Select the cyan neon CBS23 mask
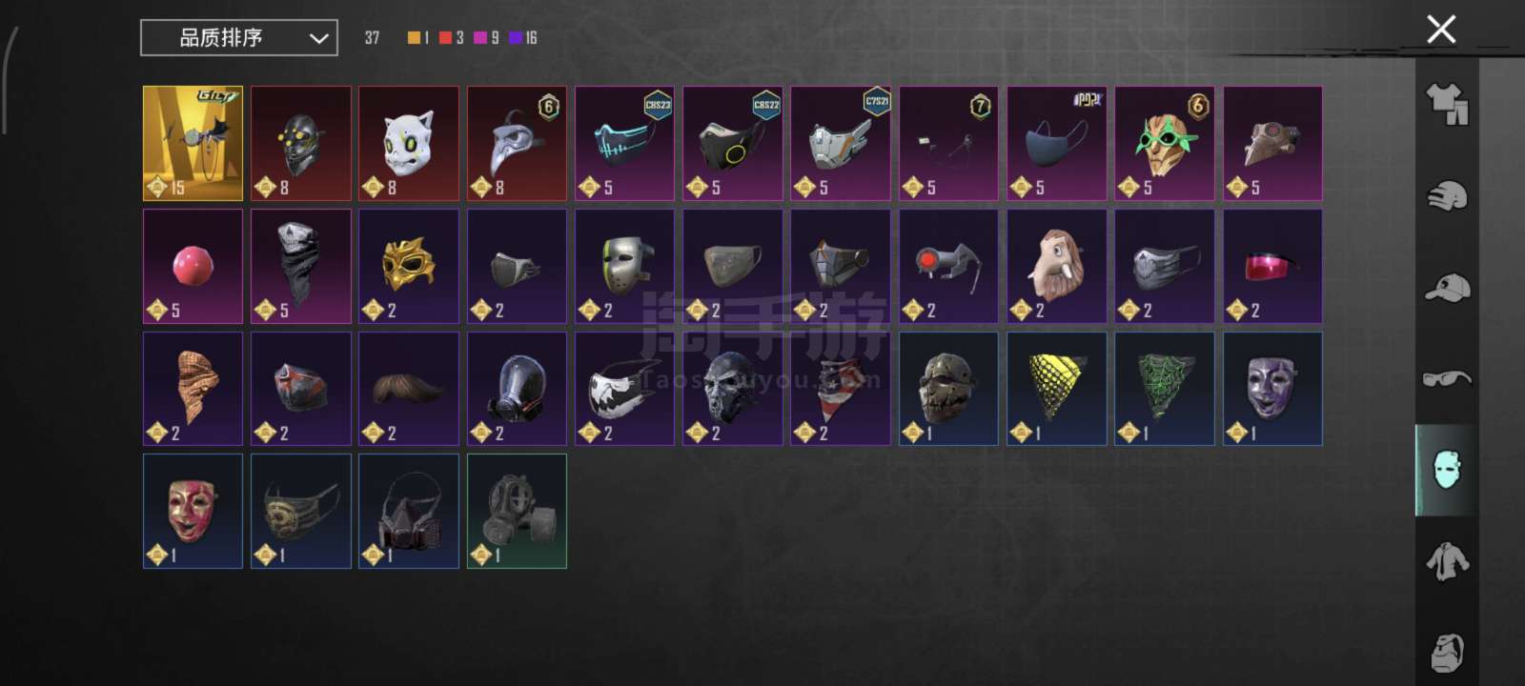The image size is (1525, 686). pyautogui.click(x=624, y=144)
